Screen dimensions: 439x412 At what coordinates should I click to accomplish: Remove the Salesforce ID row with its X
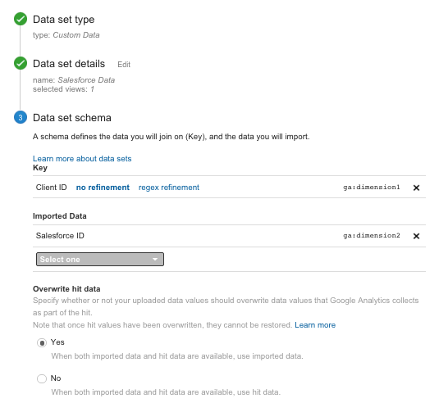(416, 236)
